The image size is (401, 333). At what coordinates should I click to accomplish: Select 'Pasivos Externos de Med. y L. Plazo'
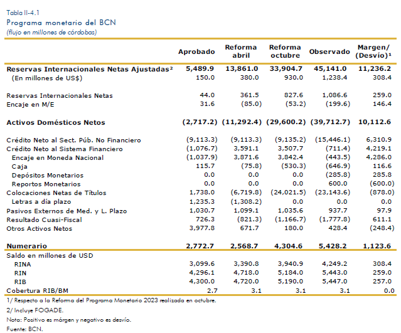(67, 211)
